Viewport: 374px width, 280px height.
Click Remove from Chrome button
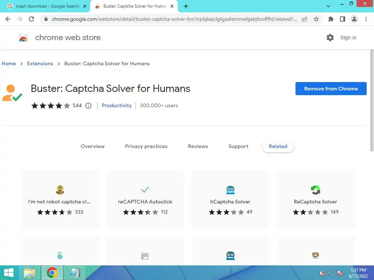(331, 89)
